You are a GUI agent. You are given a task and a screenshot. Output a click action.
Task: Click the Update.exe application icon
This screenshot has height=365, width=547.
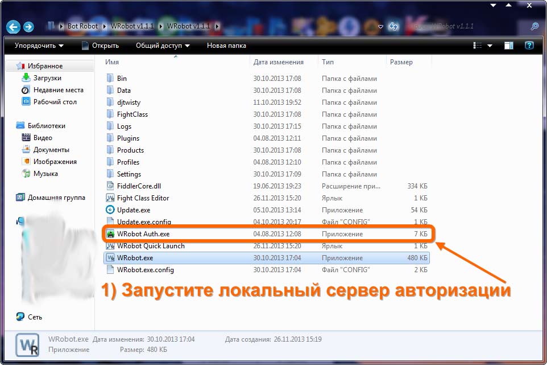110,210
